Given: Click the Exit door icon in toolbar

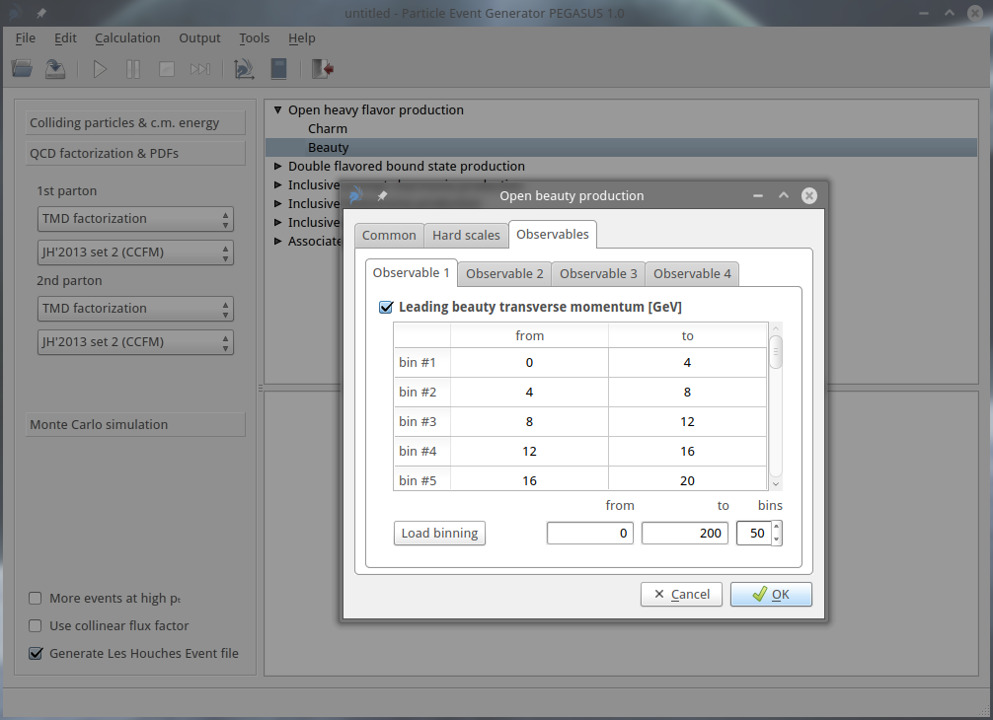Looking at the screenshot, I should point(322,69).
